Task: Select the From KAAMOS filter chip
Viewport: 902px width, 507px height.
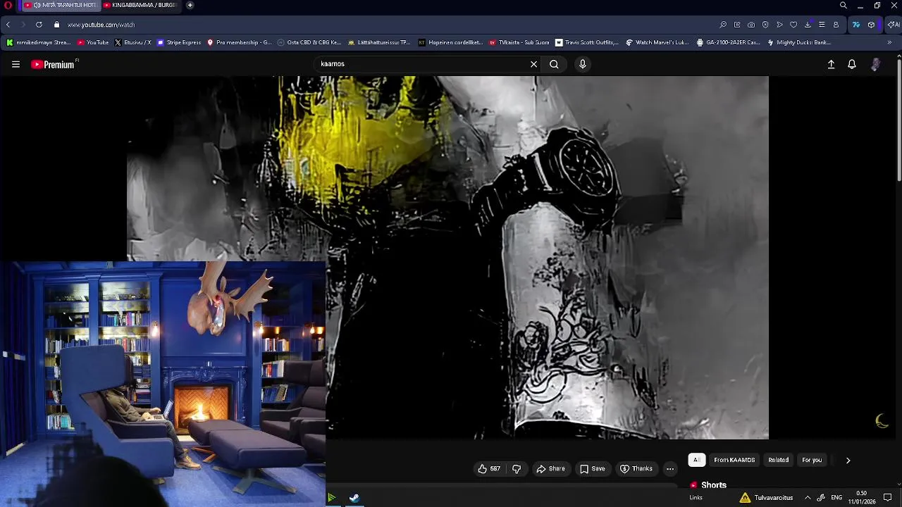Action: 734,460
